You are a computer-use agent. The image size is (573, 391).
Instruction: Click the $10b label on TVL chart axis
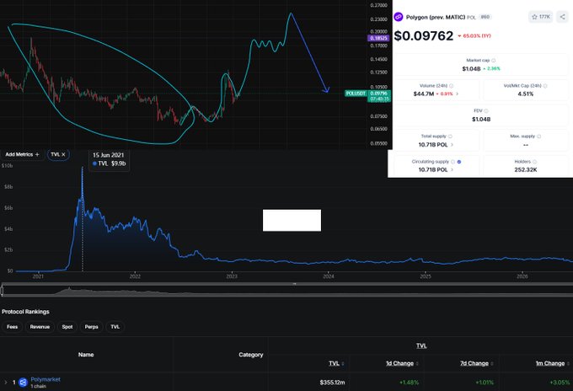(x=7, y=165)
